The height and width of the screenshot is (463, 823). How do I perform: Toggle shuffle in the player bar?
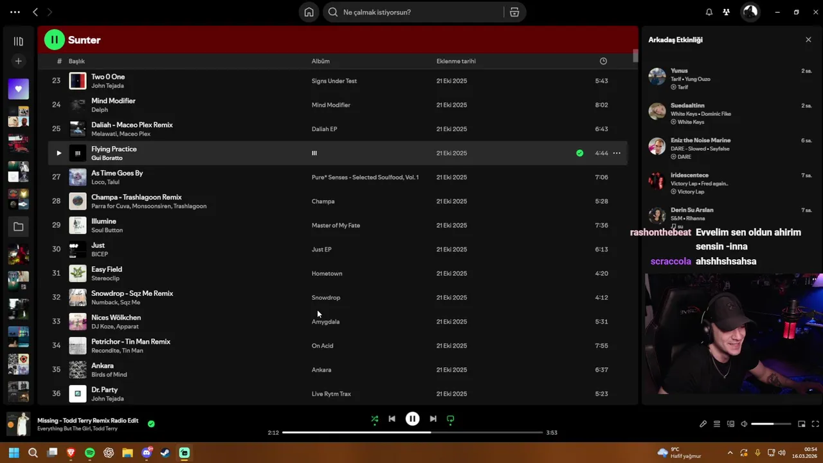click(x=375, y=419)
